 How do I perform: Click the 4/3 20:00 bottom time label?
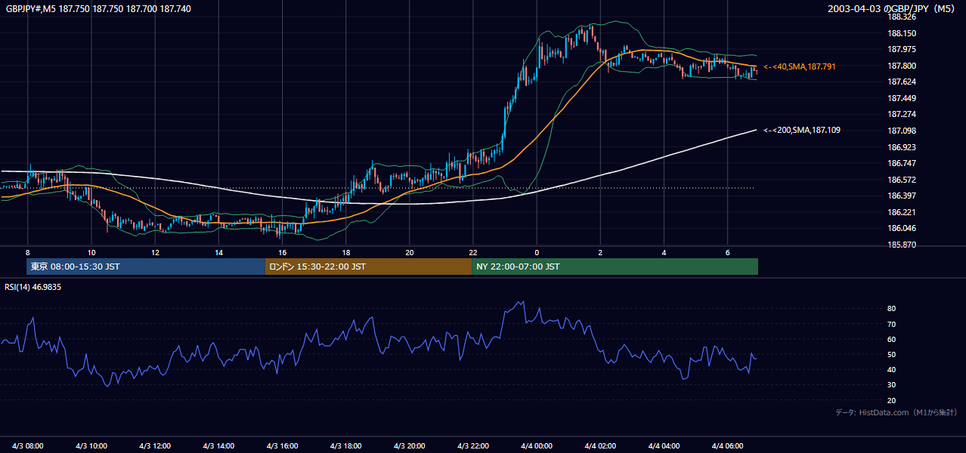(410, 445)
